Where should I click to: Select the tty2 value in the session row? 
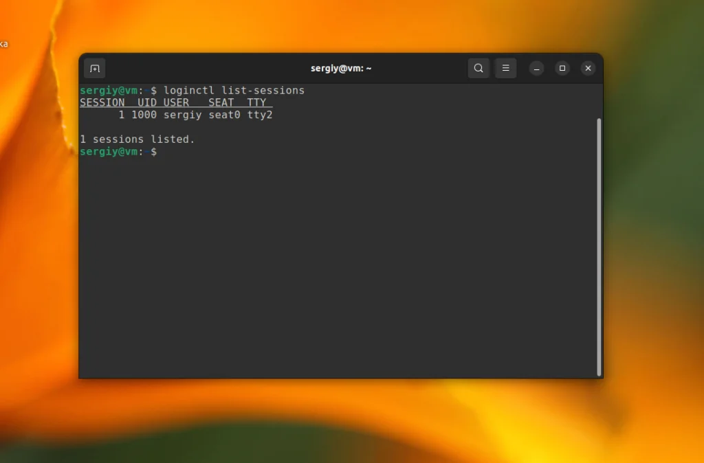(261, 115)
